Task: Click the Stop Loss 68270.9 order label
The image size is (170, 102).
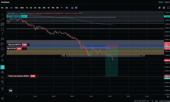Action: click(14, 45)
